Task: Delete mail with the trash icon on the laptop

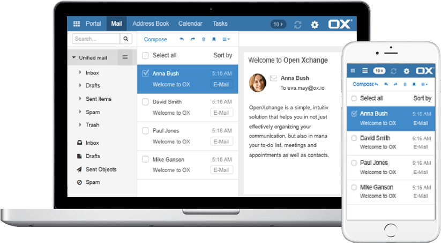Action: (204, 39)
